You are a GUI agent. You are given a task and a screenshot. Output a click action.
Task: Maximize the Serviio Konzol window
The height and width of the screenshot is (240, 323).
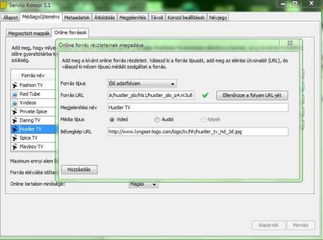coord(295,3)
